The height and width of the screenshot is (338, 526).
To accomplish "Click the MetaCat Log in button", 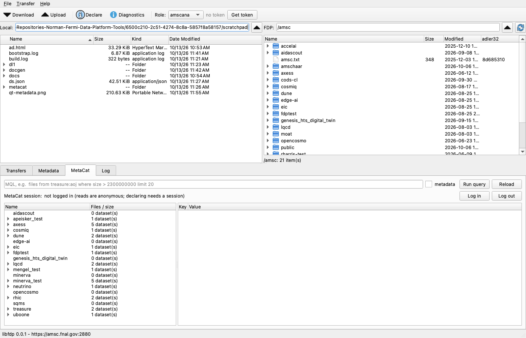I will tap(475, 196).
